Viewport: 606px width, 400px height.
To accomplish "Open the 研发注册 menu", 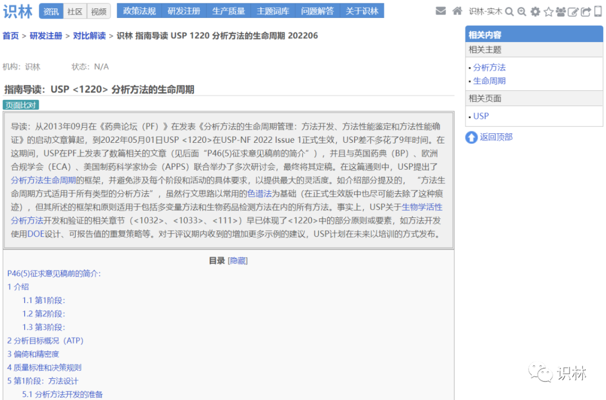I will tap(184, 11).
